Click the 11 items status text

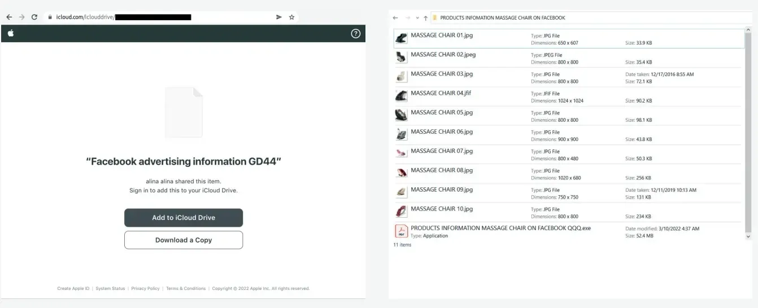402,245
